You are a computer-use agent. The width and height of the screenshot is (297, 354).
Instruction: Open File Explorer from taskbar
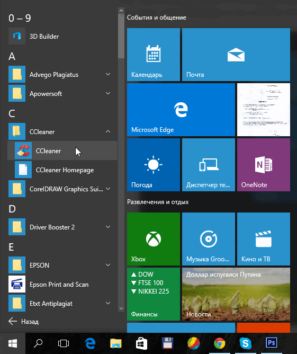click(116, 343)
